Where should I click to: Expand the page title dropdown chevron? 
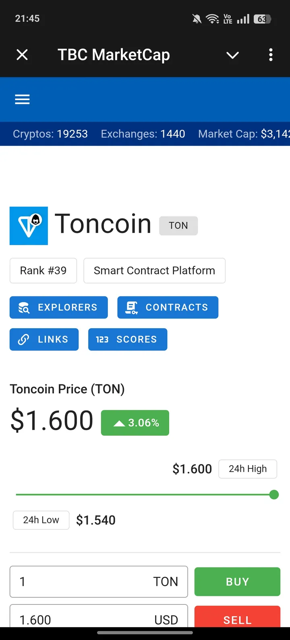click(x=232, y=55)
